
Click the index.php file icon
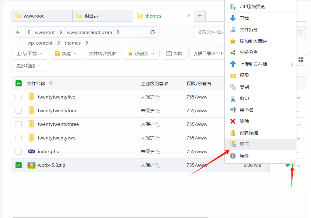[x=31, y=152]
